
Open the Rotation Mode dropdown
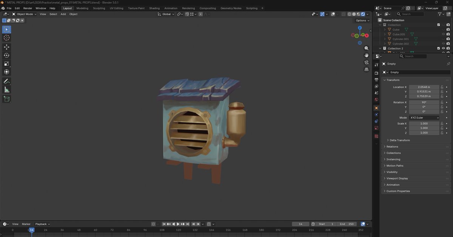coord(424,117)
